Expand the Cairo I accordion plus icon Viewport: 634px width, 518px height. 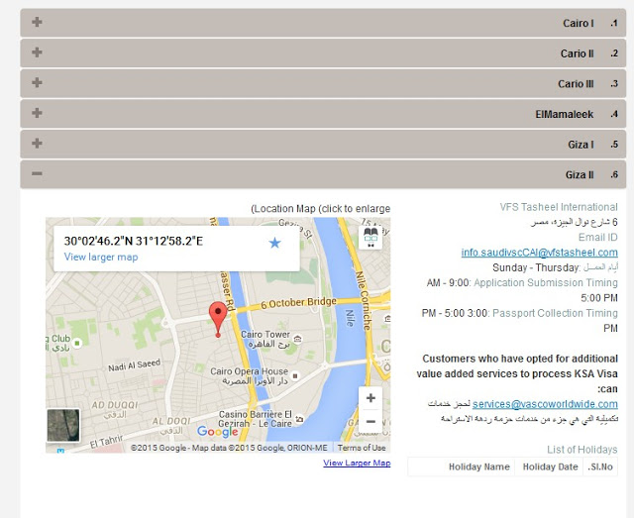click(x=37, y=22)
